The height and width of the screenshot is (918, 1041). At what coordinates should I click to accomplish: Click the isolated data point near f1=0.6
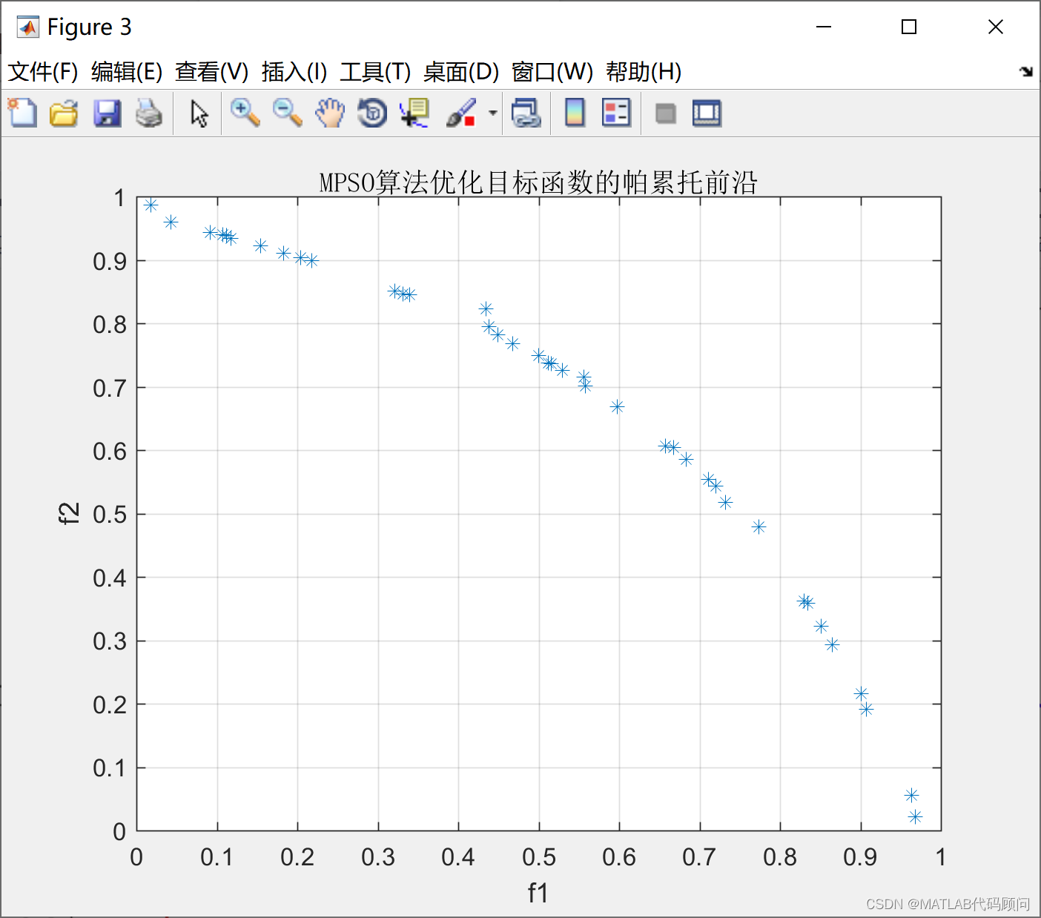(x=617, y=406)
